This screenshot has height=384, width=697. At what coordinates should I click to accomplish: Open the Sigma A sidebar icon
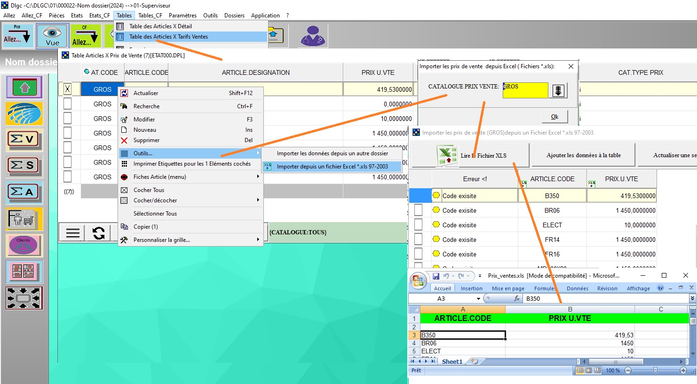(24, 192)
